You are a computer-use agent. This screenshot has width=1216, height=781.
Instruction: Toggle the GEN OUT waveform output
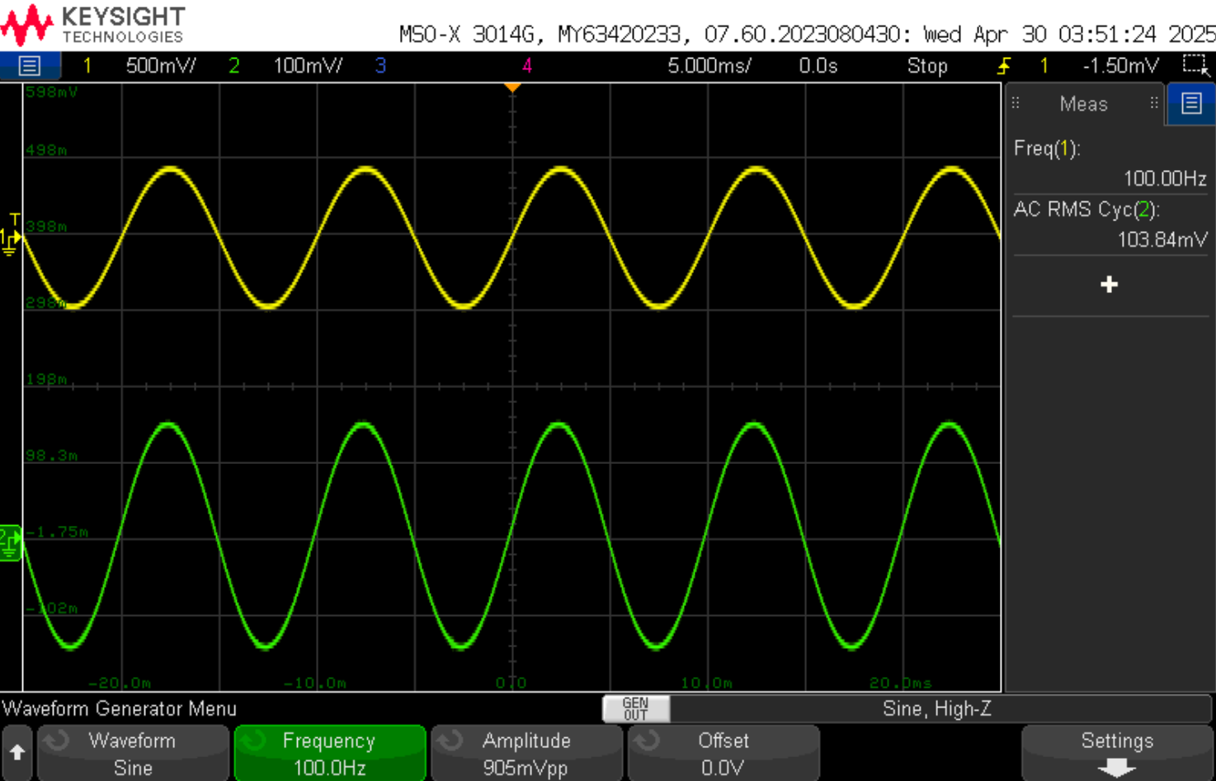[x=635, y=709]
